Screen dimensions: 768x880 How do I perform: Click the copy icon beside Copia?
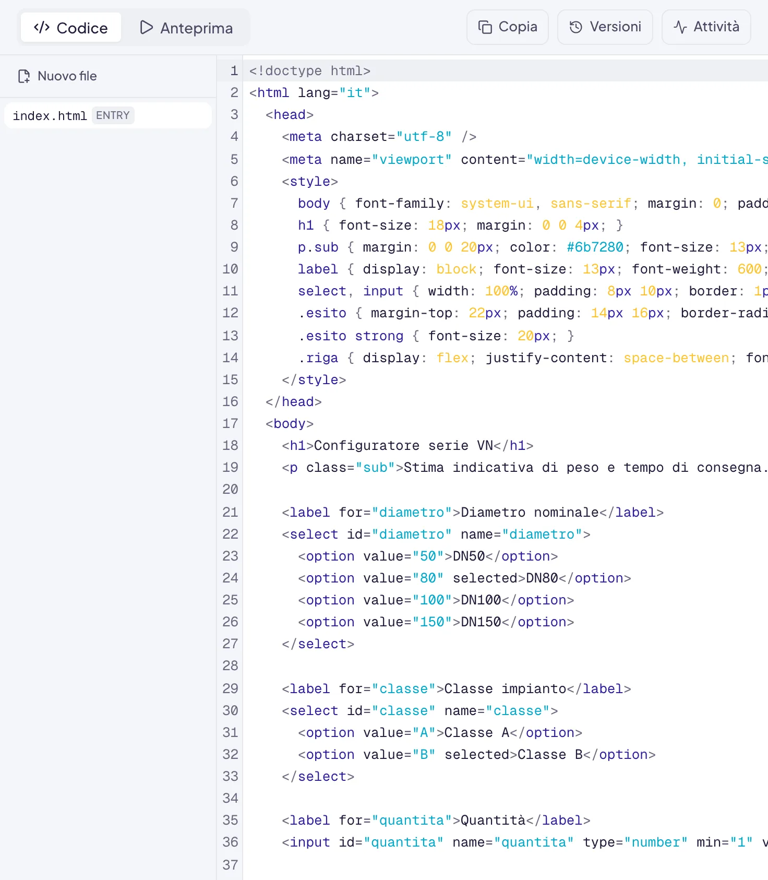[485, 27]
